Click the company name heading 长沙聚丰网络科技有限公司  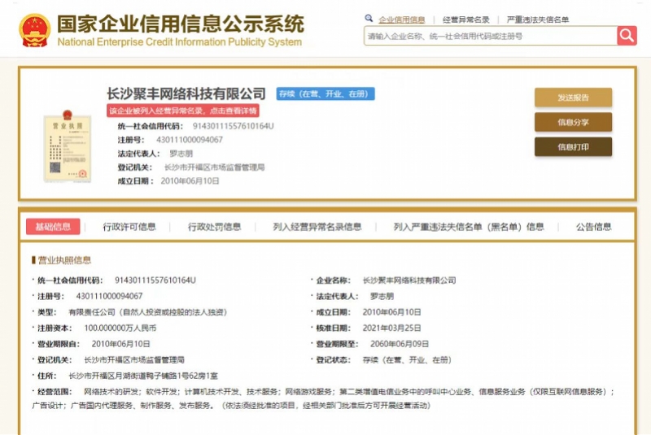186,94
